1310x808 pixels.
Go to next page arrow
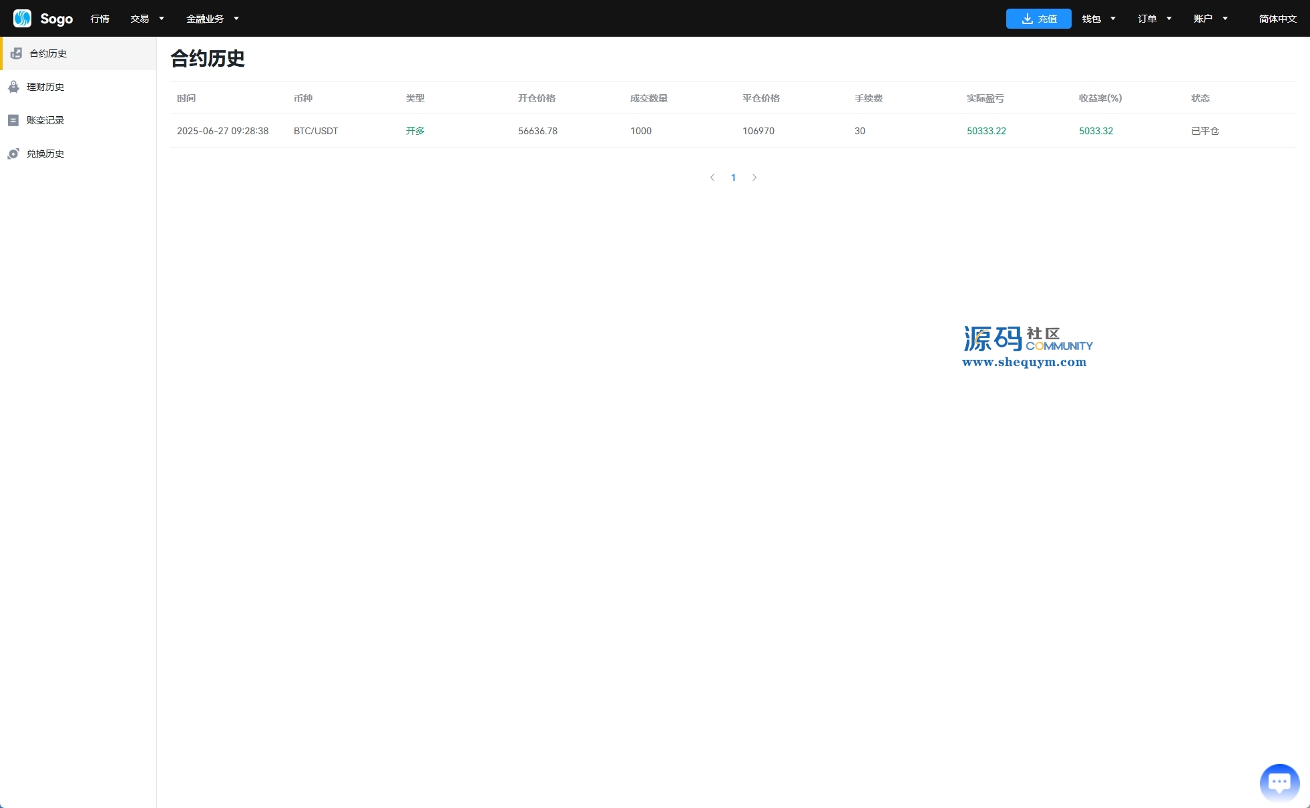[754, 178]
